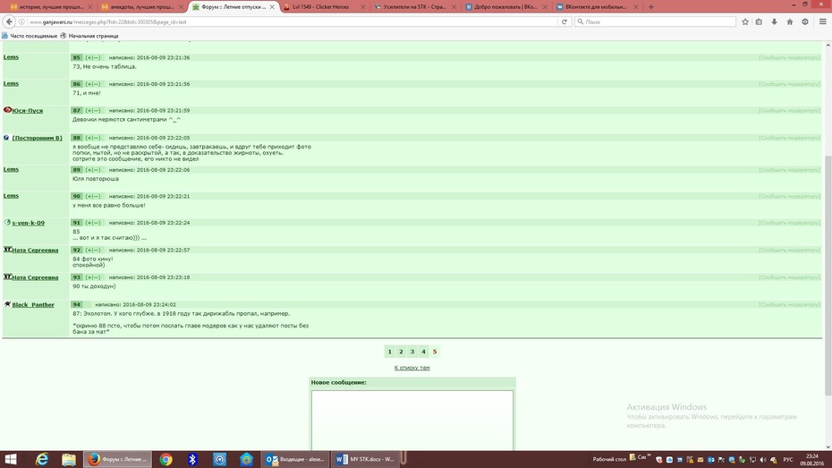Go to the home page icon

click(x=790, y=21)
